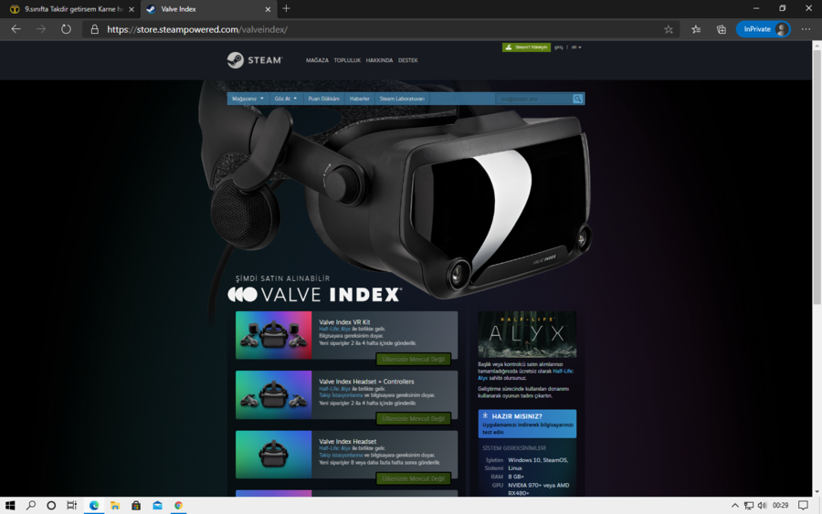822x514 pixels.
Task: Open the TOPLULUK menu in the Steam header
Action: 347,60
